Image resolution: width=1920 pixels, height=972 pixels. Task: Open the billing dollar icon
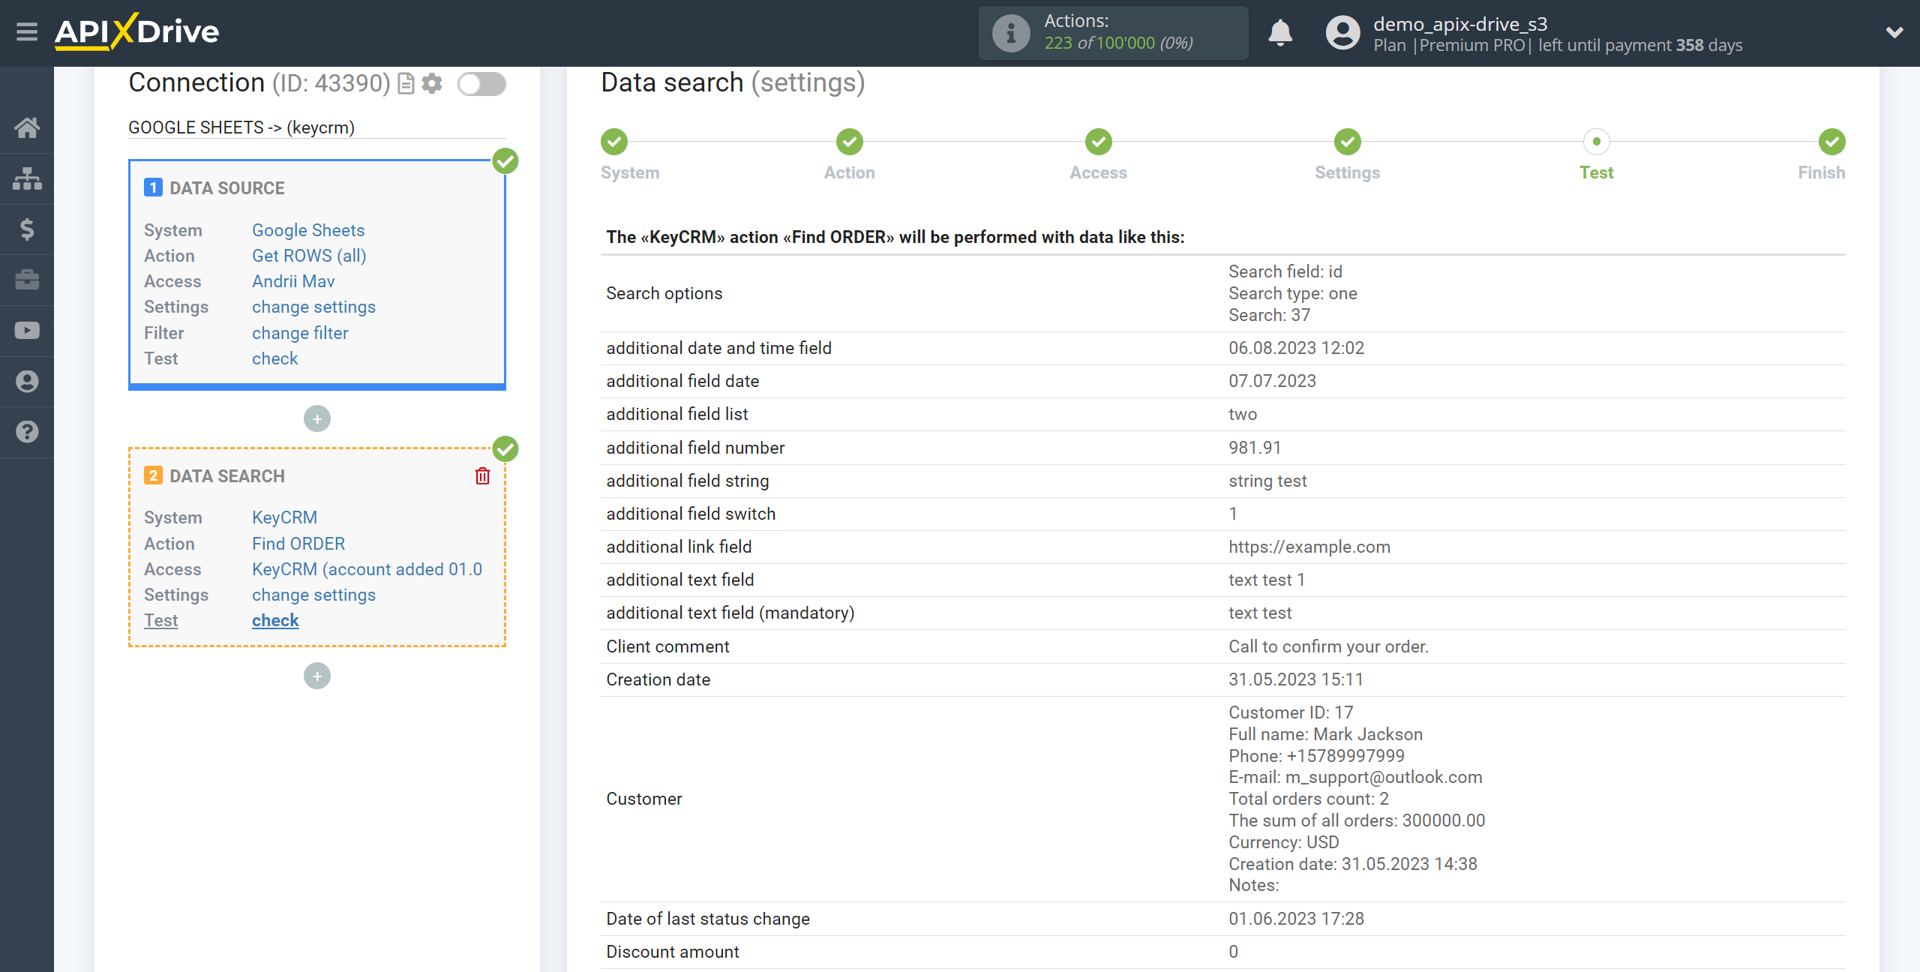pos(27,229)
